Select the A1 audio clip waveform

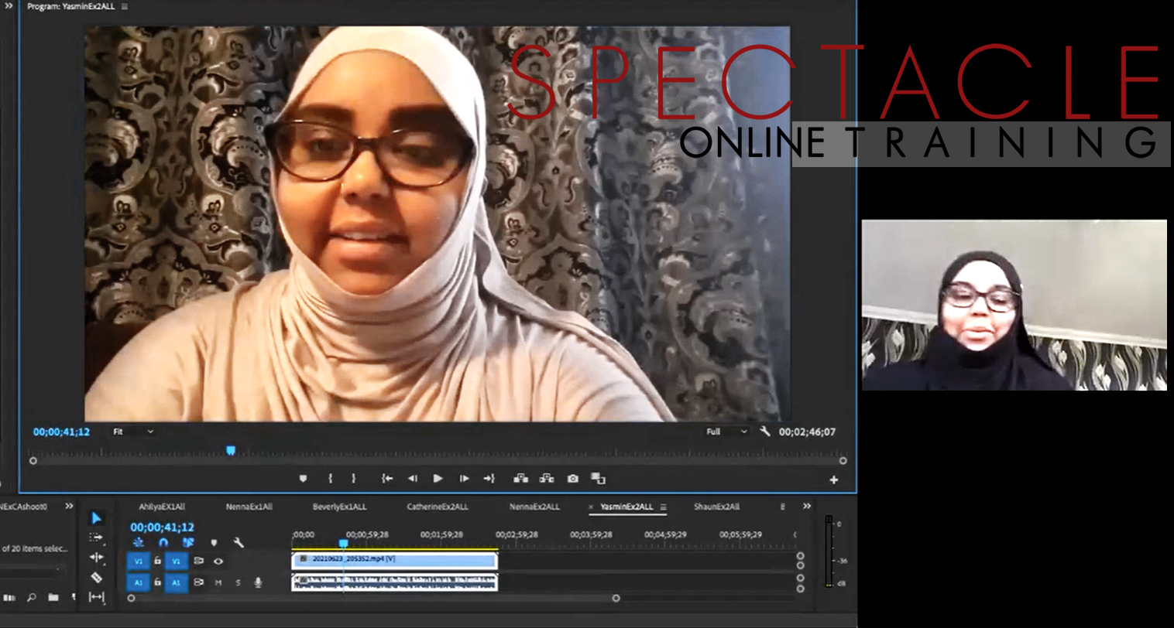(x=394, y=582)
